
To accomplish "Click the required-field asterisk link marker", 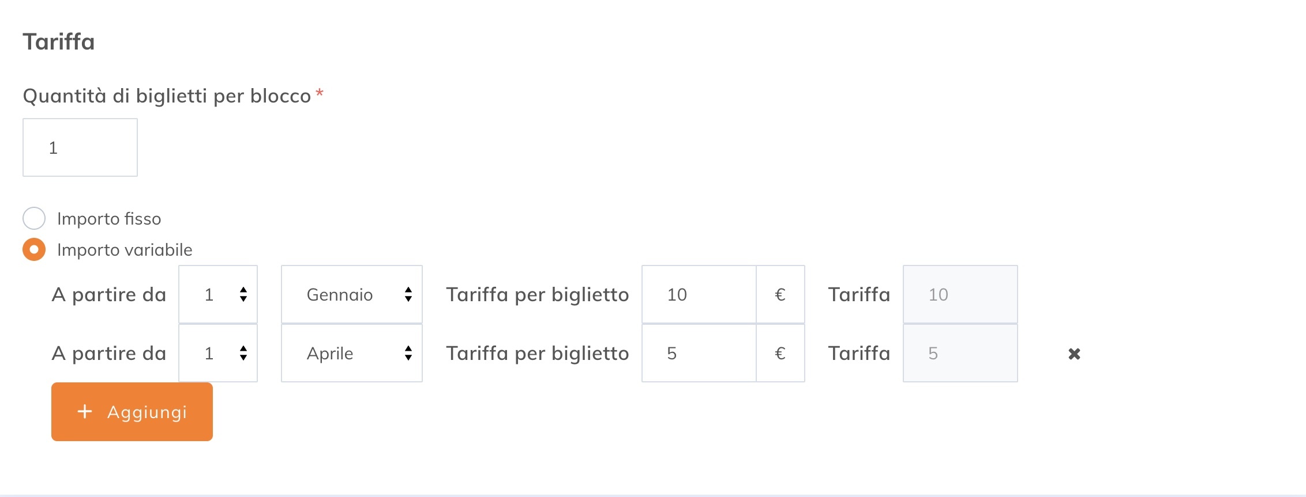I will 320,93.
